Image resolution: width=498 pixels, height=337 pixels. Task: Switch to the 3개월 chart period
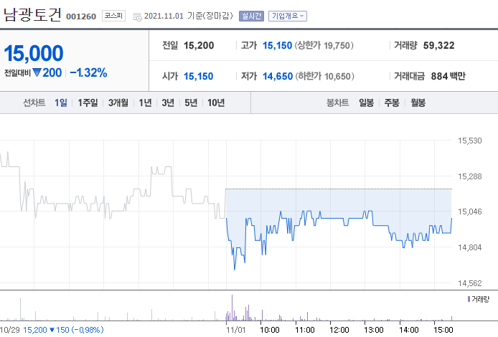coord(118,103)
